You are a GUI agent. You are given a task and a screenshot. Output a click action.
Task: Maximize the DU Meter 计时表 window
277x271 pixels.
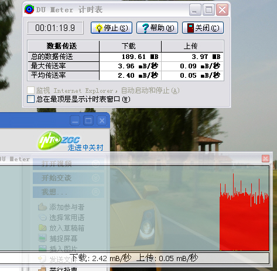pos(208,10)
